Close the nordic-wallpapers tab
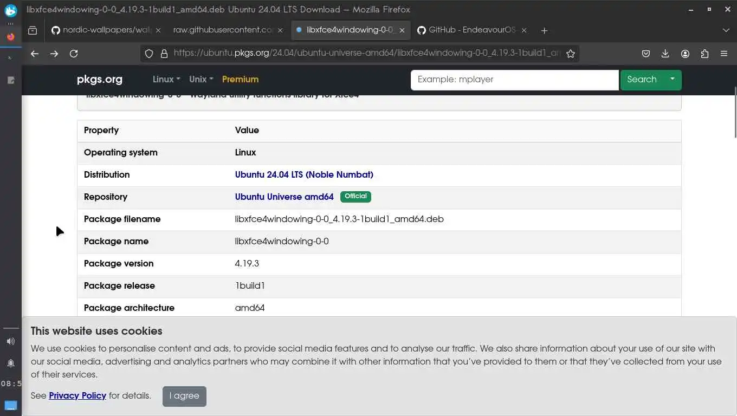Screen dimensions: 737x416 click(158, 30)
